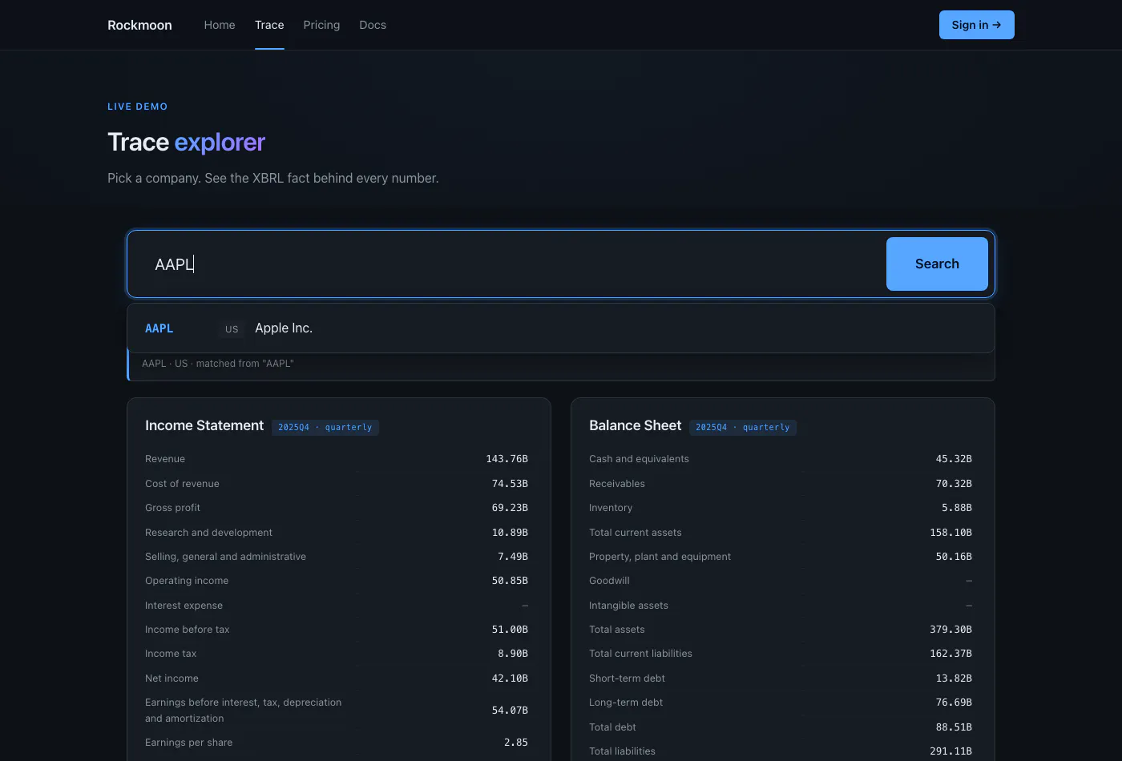
Task: Click the Cash and equivalents value 45.32B
Action: coord(954,459)
